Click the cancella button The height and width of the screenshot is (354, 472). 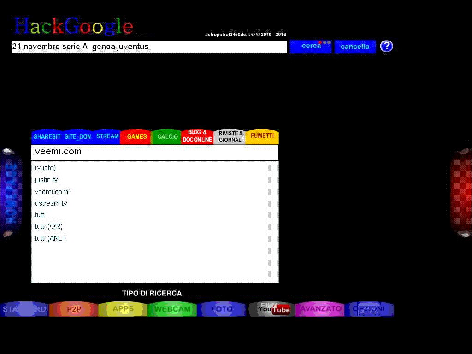(x=355, y=47)
